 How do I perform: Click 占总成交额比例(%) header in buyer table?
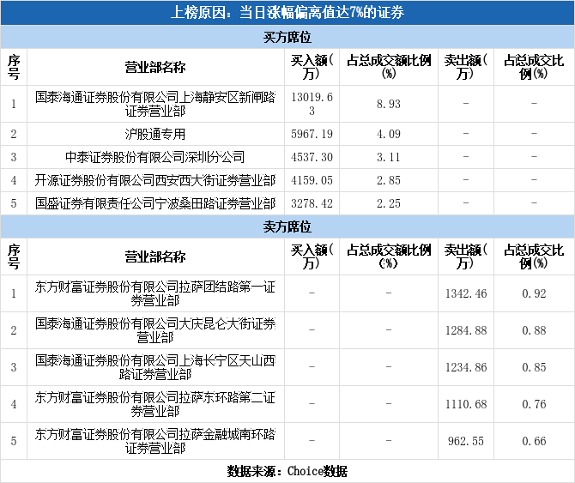389,68
